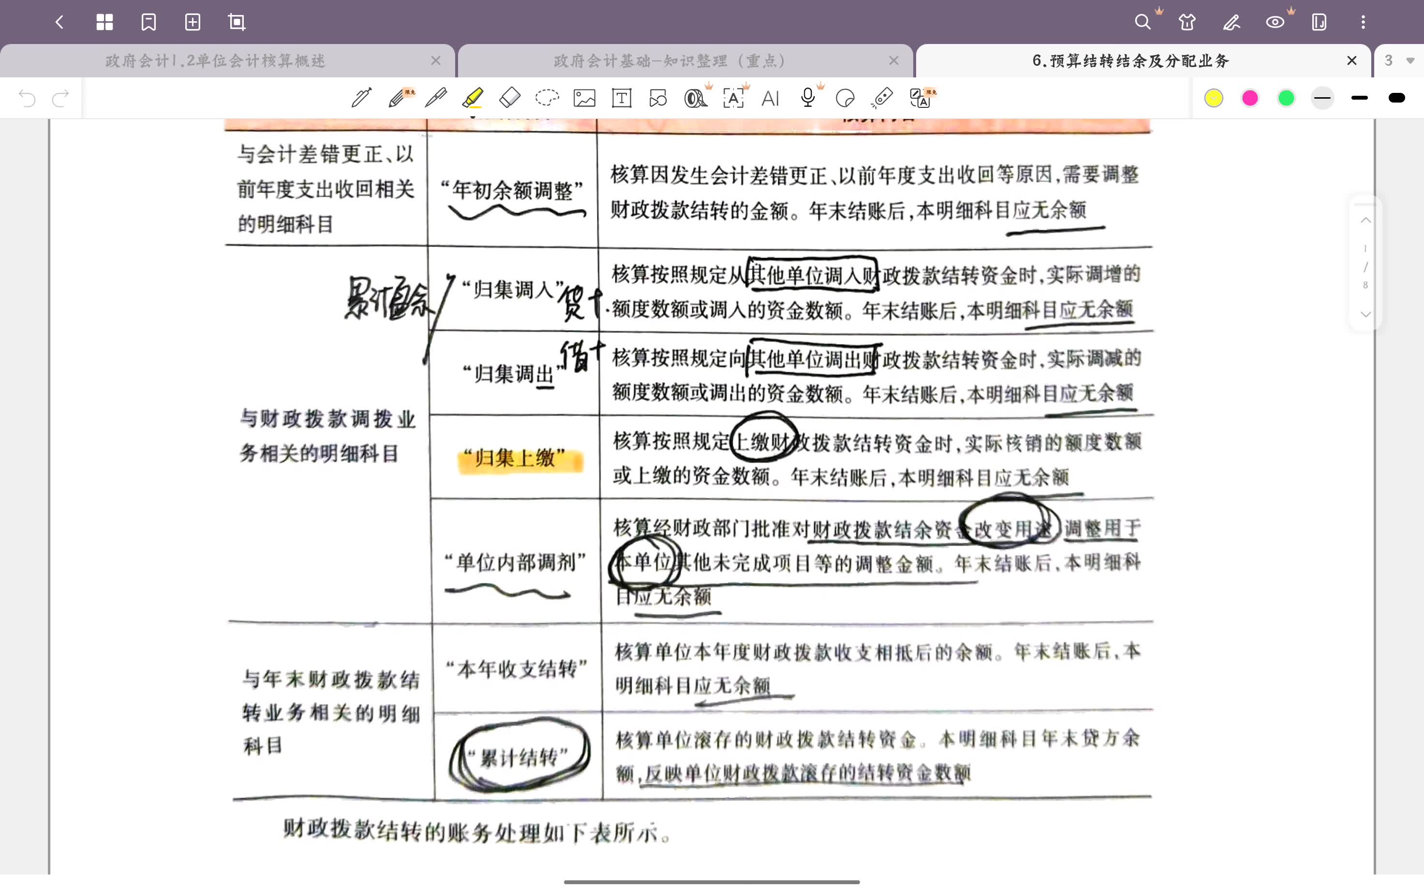The image size is (1424, 890).
Task: Switch to 政府会计基础—知识整理 tab
Action: click(669, 60)
